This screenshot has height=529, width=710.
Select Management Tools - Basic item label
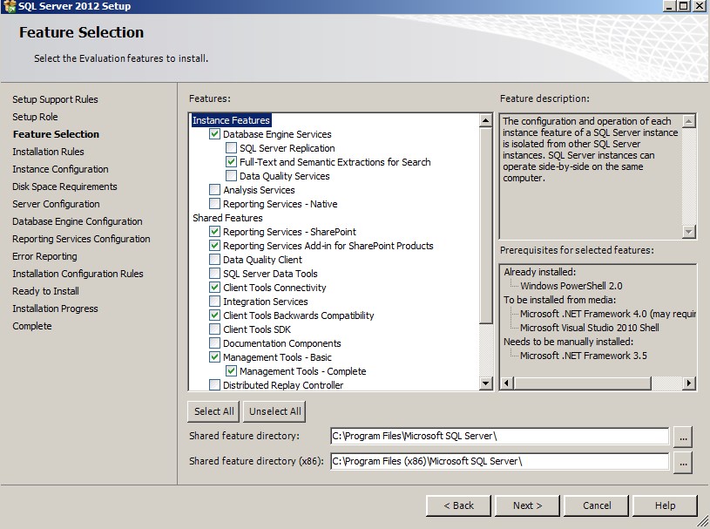(277, 357)
